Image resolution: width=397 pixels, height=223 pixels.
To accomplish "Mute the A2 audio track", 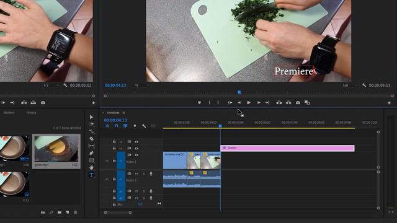I will (x=136, y=191).
